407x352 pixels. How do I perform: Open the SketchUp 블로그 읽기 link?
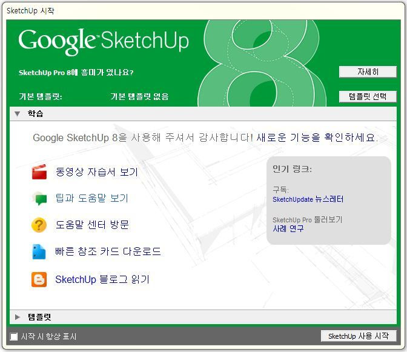click(x=102, y=279)
